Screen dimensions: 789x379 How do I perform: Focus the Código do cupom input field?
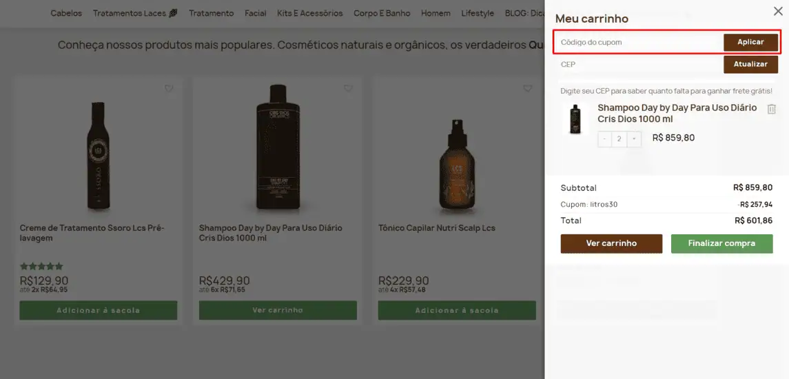639,42
